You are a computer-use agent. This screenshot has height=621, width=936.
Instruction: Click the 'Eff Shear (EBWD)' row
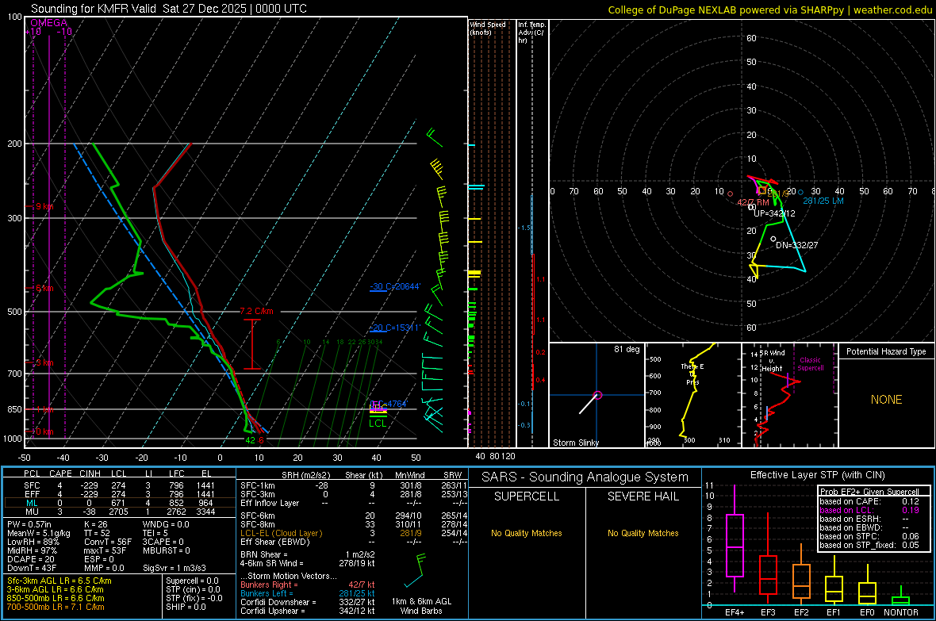click(354, 542)
